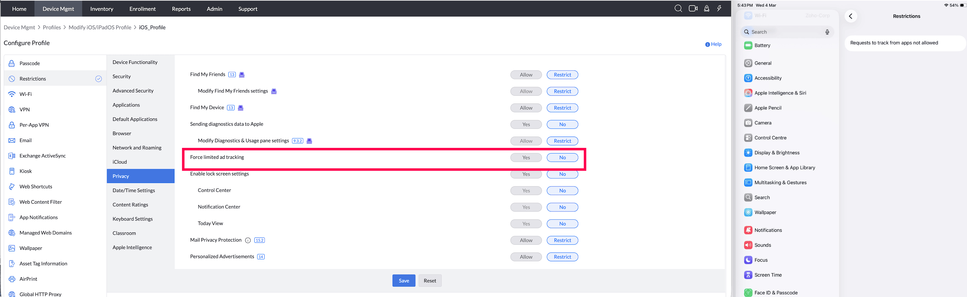The height and width of the screenshot is (297, 967).
Task: Click the Passcode lock icon
Action: [x=12, y=63]
